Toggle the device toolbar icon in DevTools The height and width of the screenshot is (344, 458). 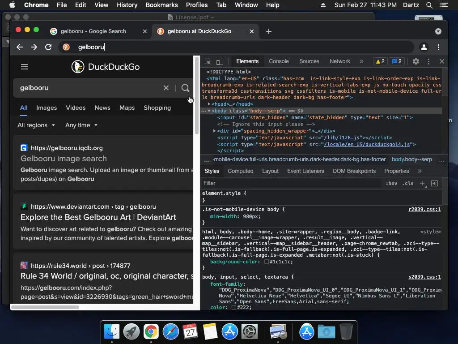pyautogui.click(x=220, y=61)
